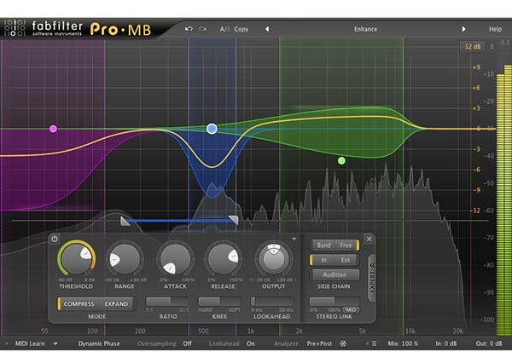Go to the next preset arrow
The width and height of the screenshot is (512, 358).
463,29
